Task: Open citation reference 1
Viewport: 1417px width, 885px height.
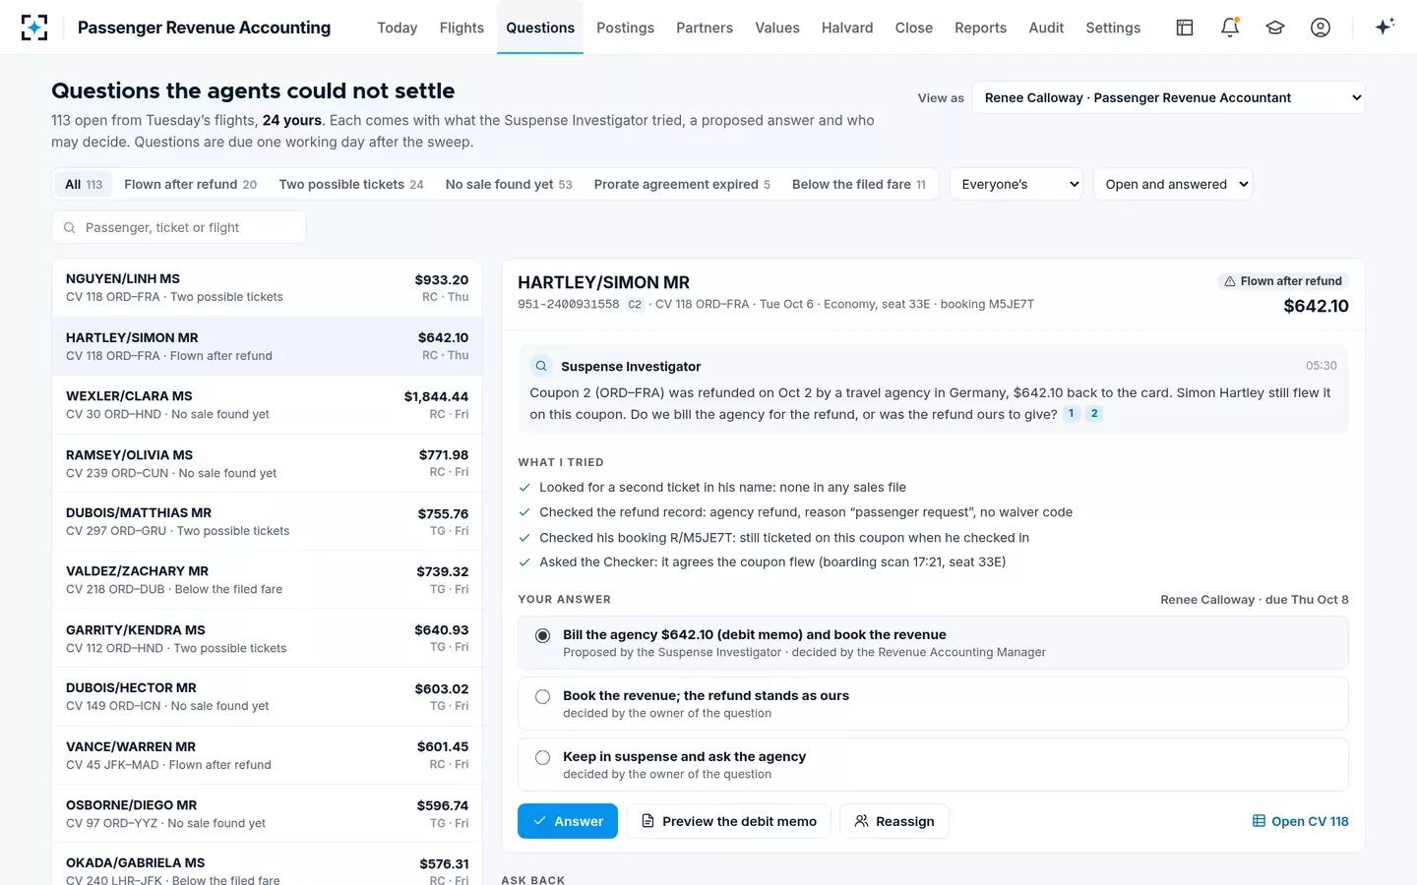Action: coord(1072,414)
